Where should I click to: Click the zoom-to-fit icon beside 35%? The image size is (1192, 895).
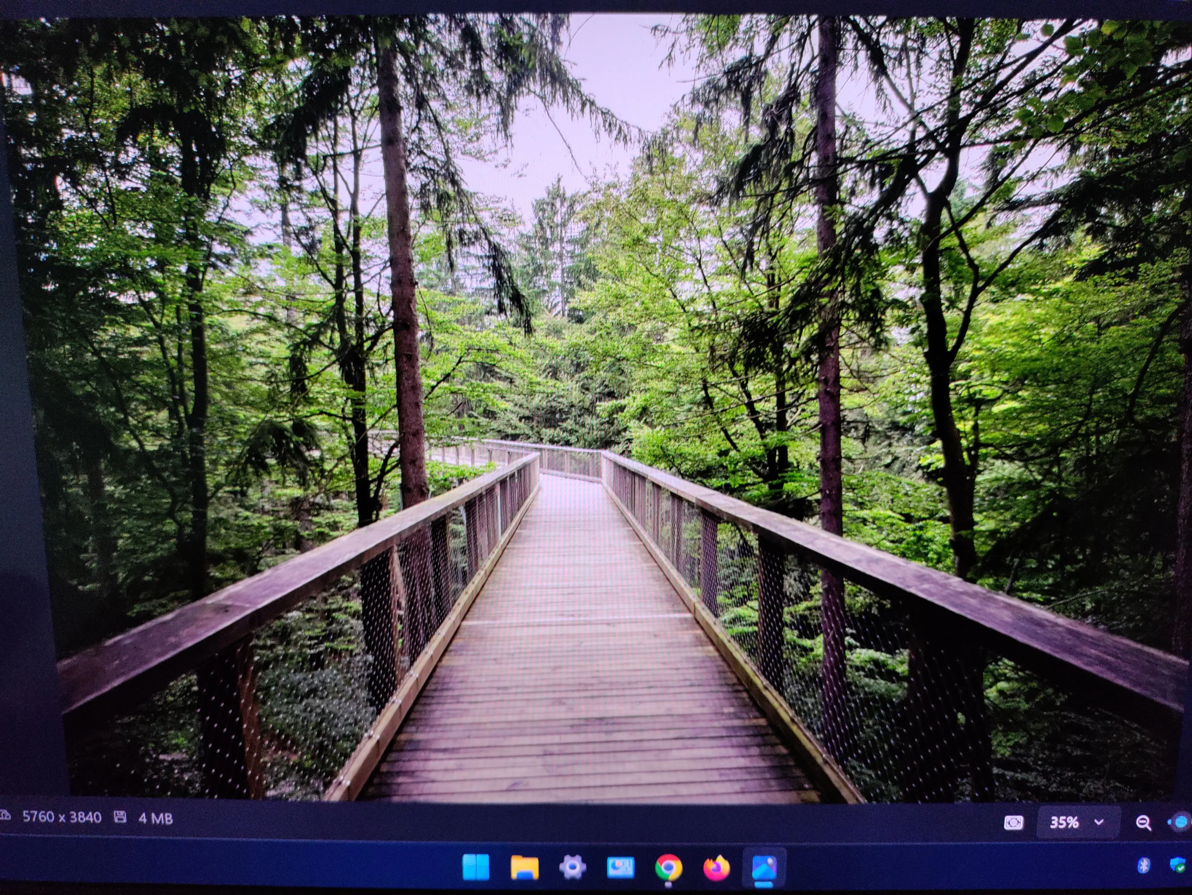tap(1013, 823)
